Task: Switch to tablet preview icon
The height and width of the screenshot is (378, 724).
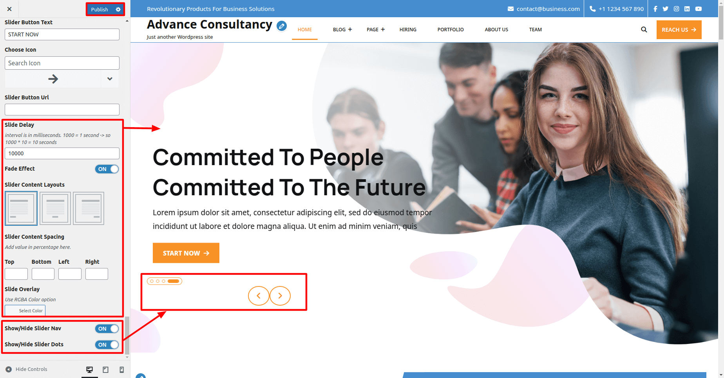Action: point(105,369)
